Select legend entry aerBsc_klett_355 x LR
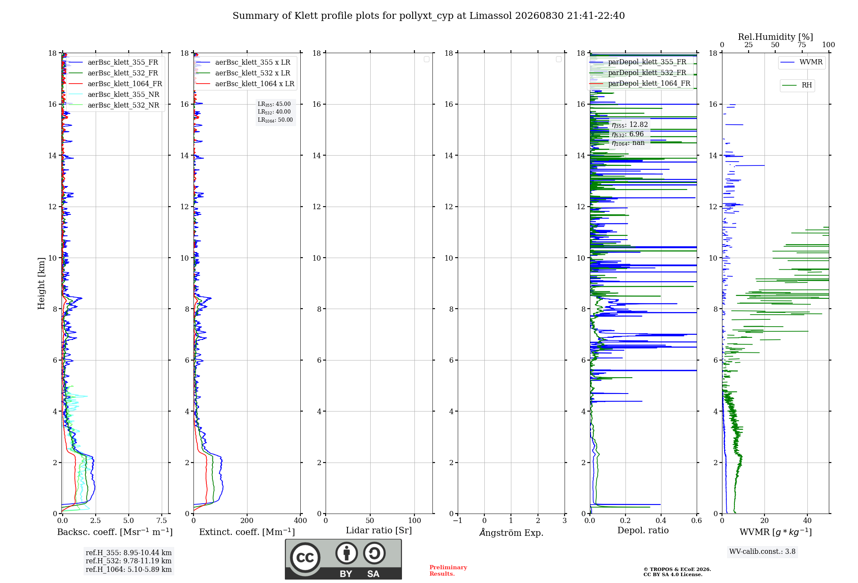The height and width of the screenshot is (583, 858). (243, 63)
